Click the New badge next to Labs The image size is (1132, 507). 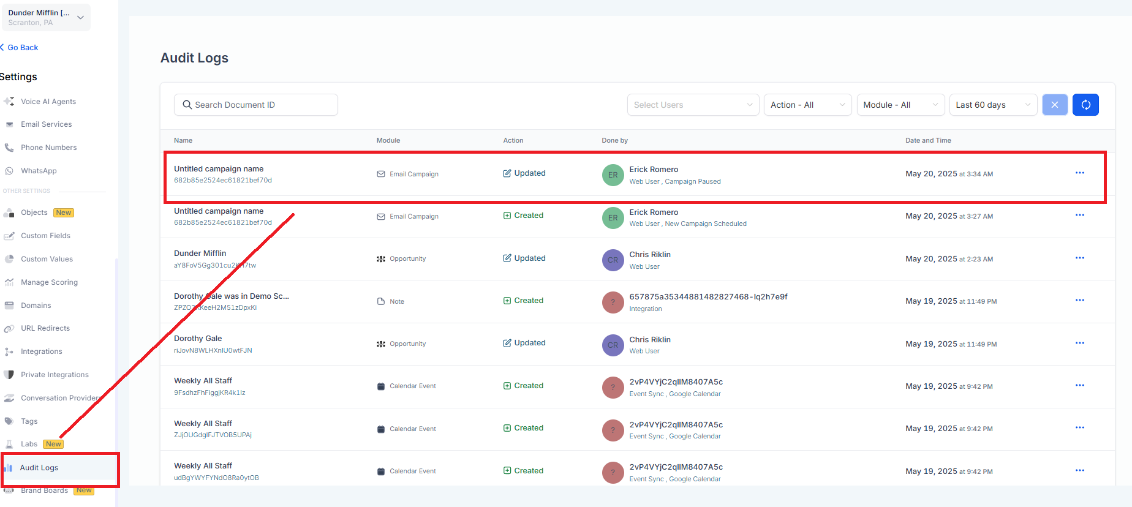click(x=53, y=444)
